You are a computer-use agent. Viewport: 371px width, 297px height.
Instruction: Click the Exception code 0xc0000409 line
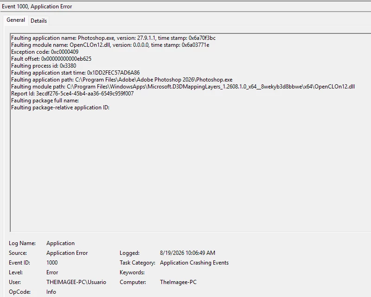45,52
